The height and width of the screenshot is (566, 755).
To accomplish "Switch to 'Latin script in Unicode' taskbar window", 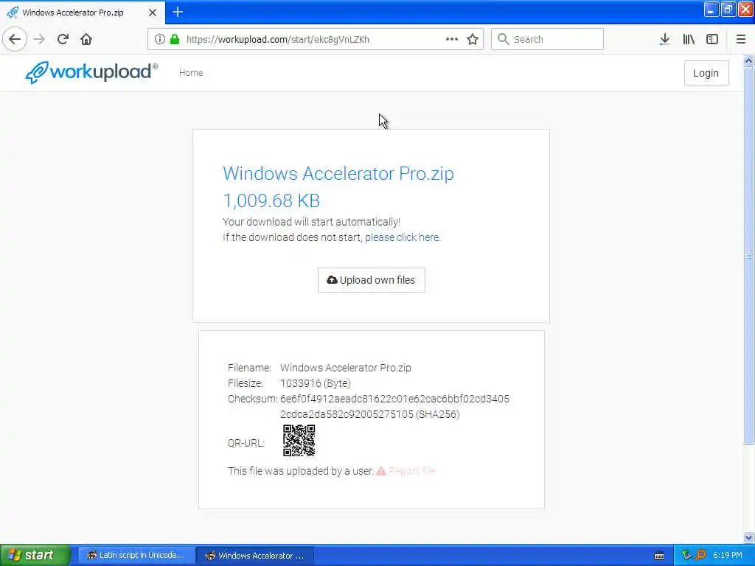I will [136, 556].
